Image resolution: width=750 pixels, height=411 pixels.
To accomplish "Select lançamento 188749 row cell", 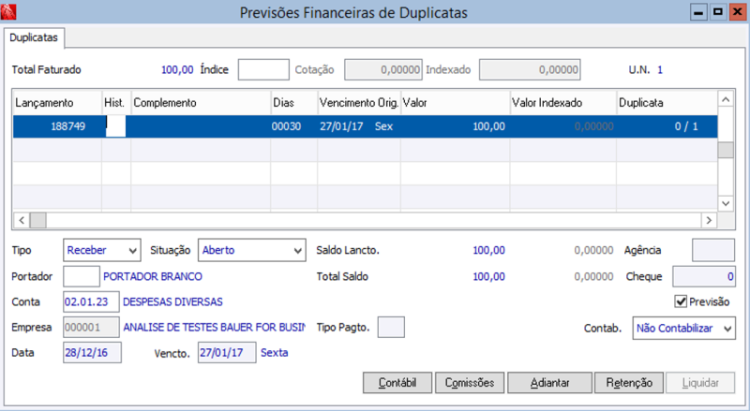I will [x=57, y=126].
